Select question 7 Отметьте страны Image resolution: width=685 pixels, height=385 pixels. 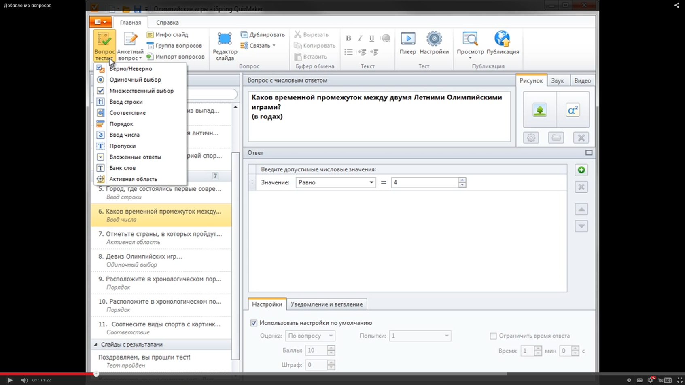161,238
